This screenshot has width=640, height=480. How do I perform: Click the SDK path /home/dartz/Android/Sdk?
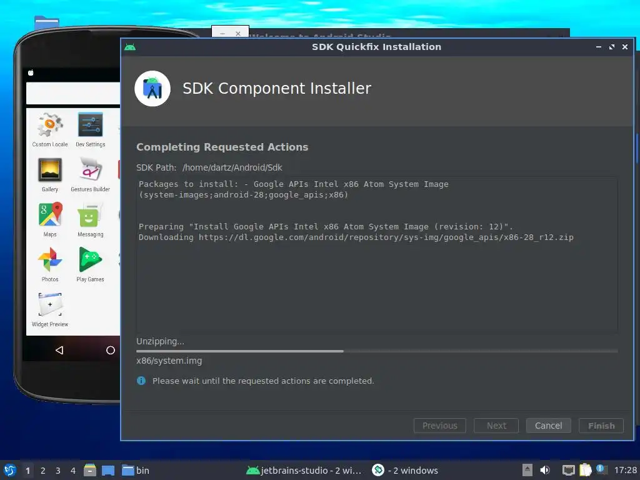coord(232,167)
